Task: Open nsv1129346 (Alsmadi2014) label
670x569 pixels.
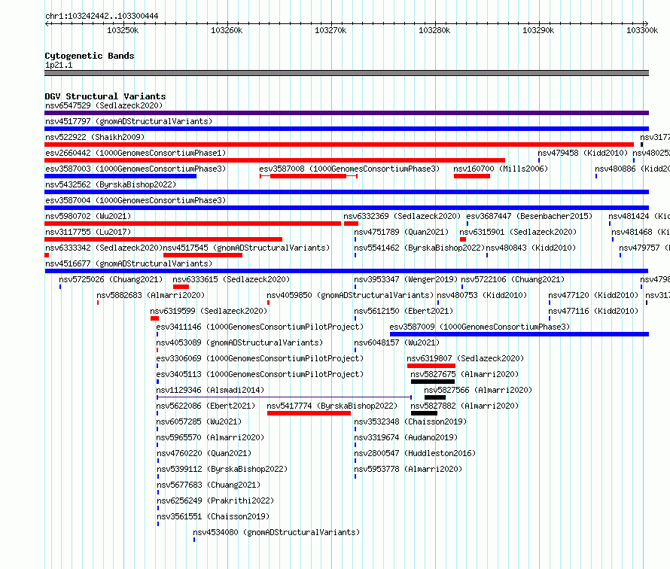Action: 210,390
